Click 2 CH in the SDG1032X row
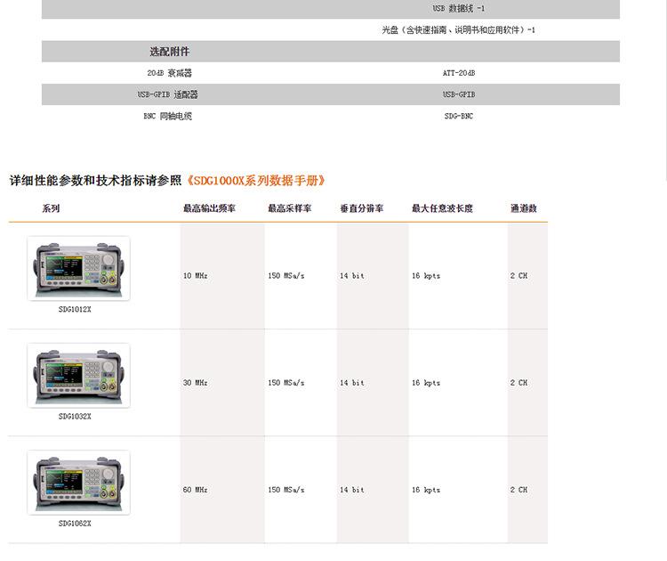 click(519, 383)
